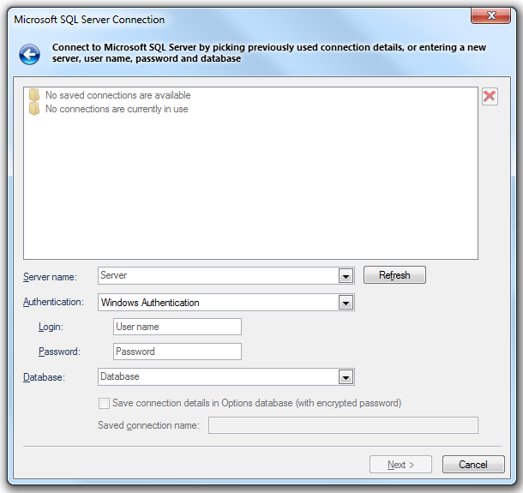Screen dimensions: 523x493
Task: Click the Saved connection name field
Action: pyautogui.click(x=343, y=425)
